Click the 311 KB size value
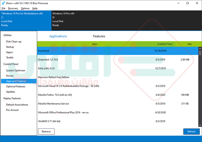Viewport: 202px width, 142px height. coord(185,104)
